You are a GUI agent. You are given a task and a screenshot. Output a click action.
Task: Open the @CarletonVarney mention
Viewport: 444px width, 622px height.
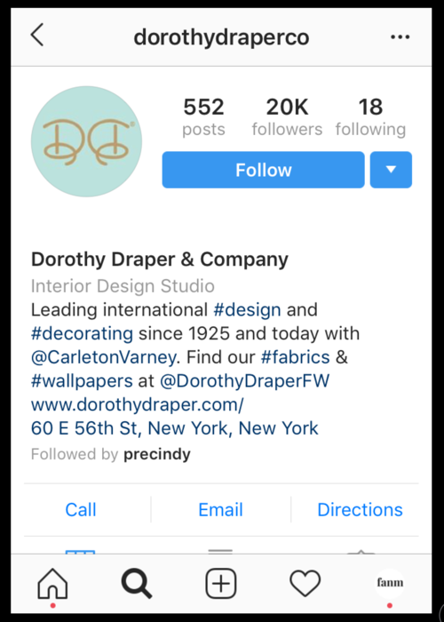pos(104,357)
